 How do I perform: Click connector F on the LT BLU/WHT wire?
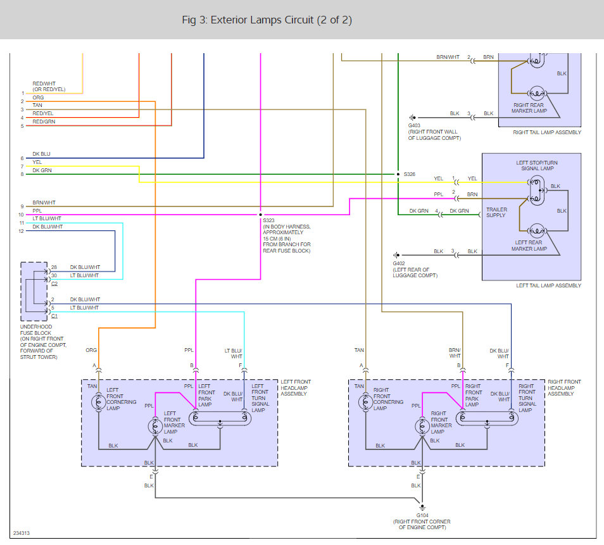244,370
